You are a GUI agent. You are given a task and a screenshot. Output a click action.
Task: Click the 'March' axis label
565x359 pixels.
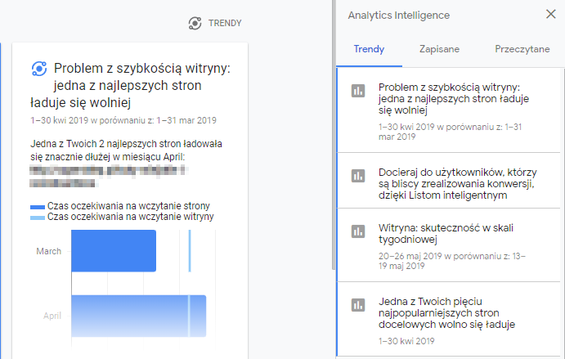(48, 251)
